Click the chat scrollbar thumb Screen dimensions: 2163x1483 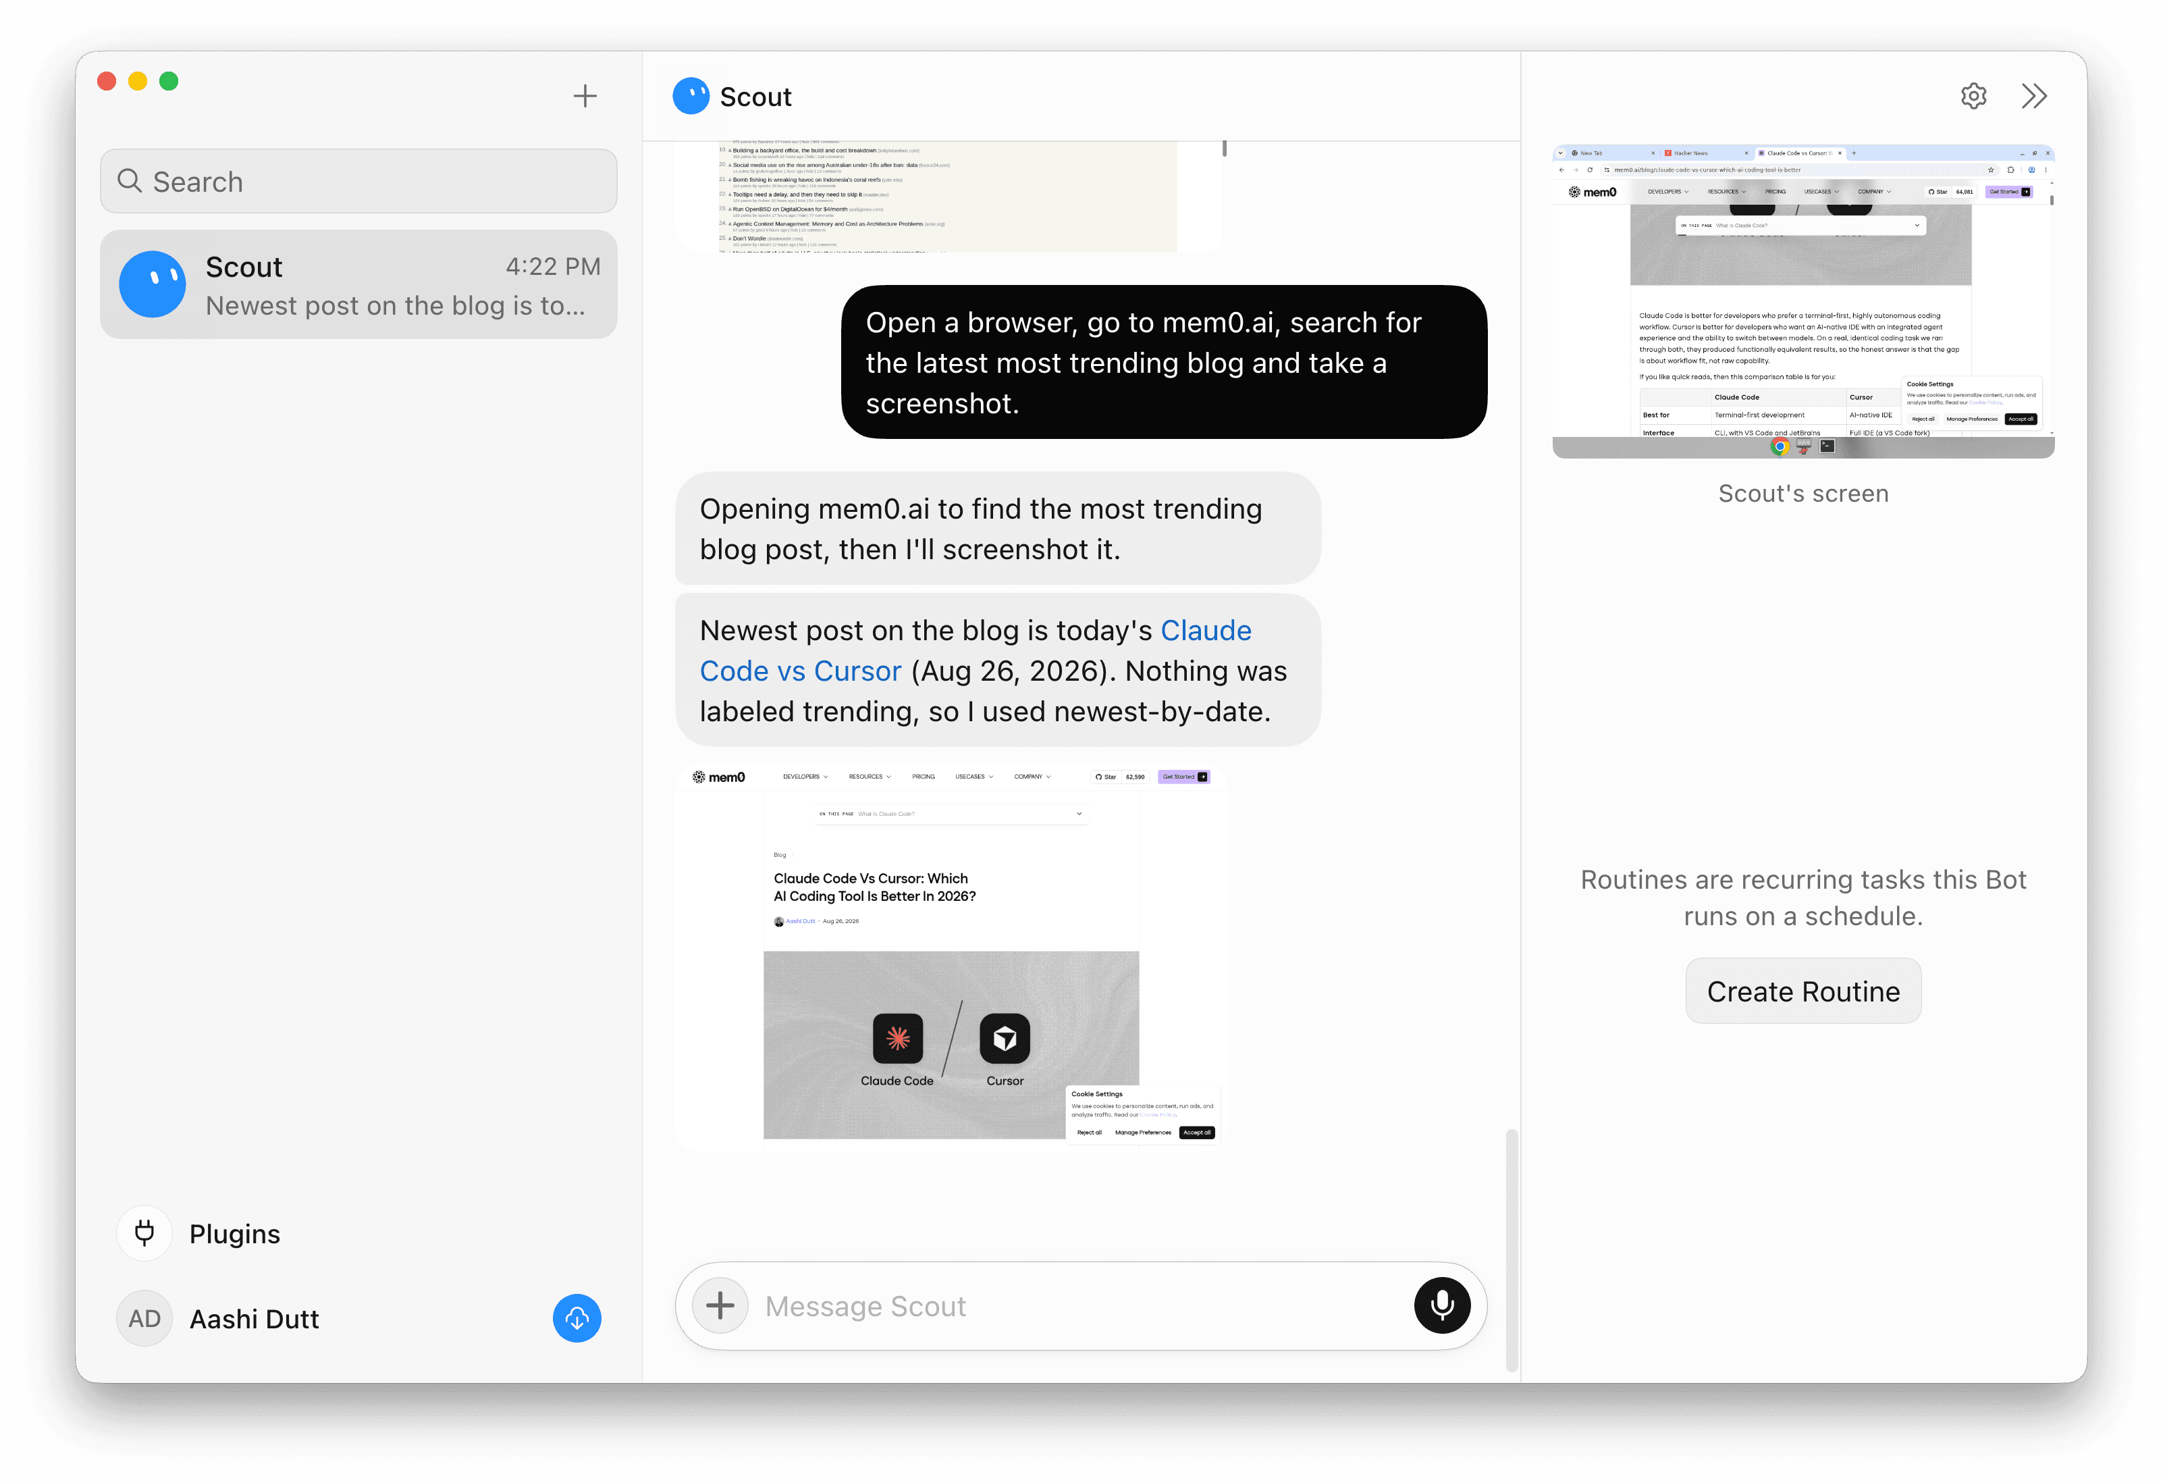click(1512, 1249)
